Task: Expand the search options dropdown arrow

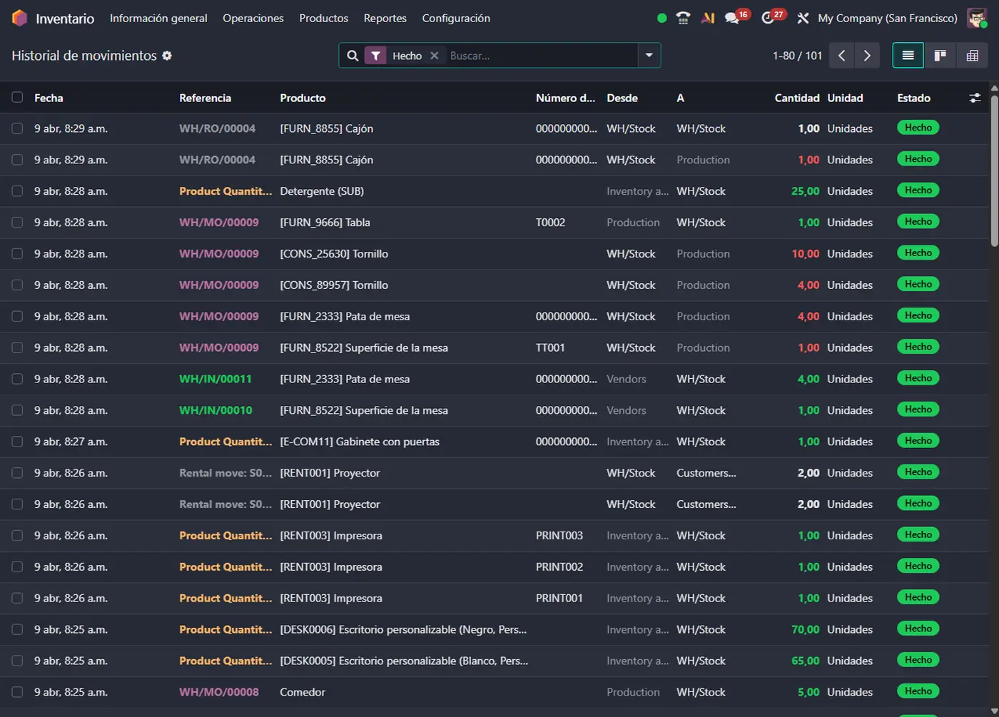Action: (649, 56)
